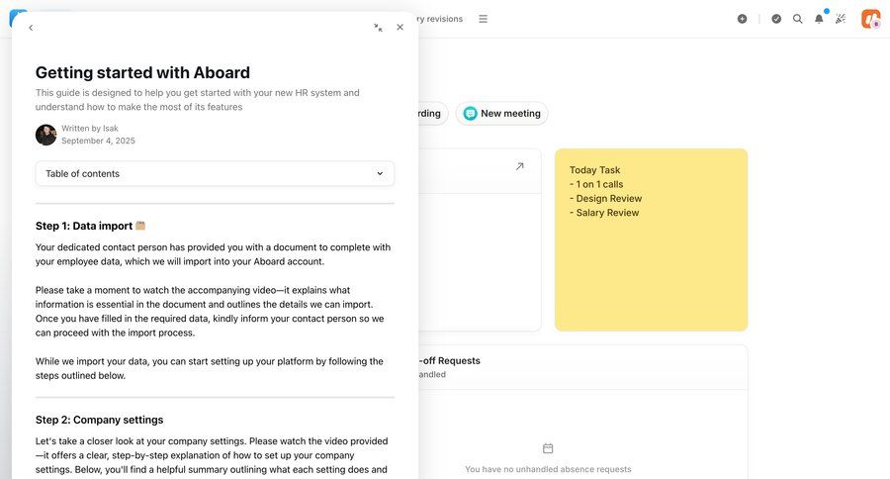Click the 'You have no unhandled absence requests' text
Screen dimensions: 890x479
pos(548,469)
